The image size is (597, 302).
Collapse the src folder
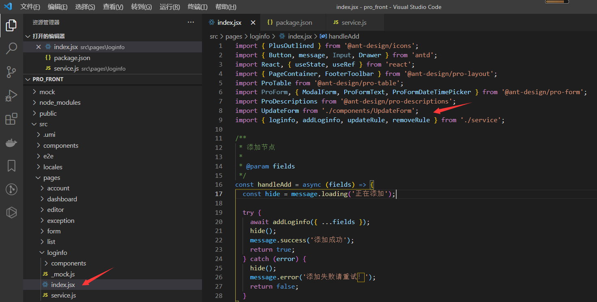(113, 124)
